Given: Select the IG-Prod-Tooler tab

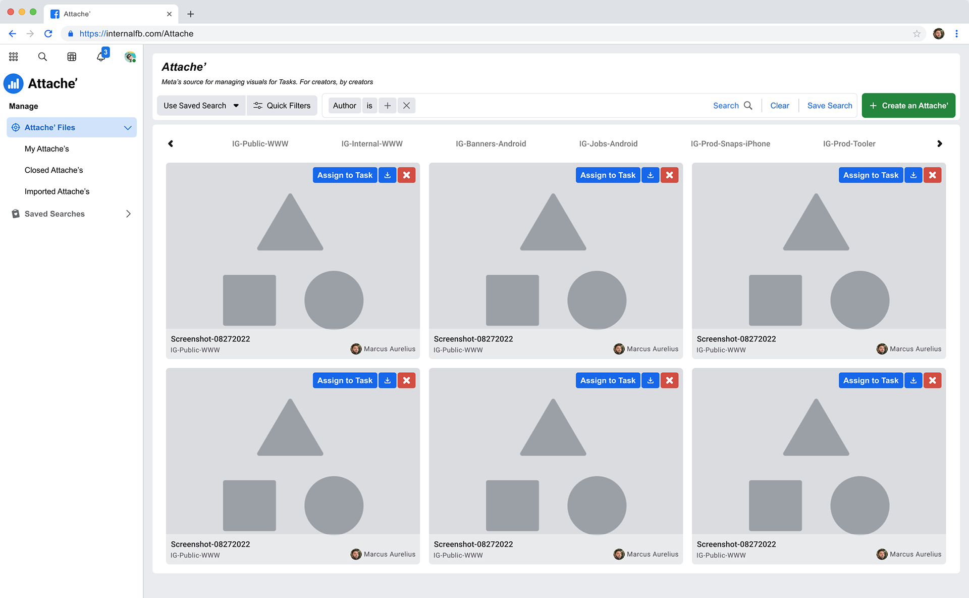Looking at the screenshot, I should tap(849, 144).
